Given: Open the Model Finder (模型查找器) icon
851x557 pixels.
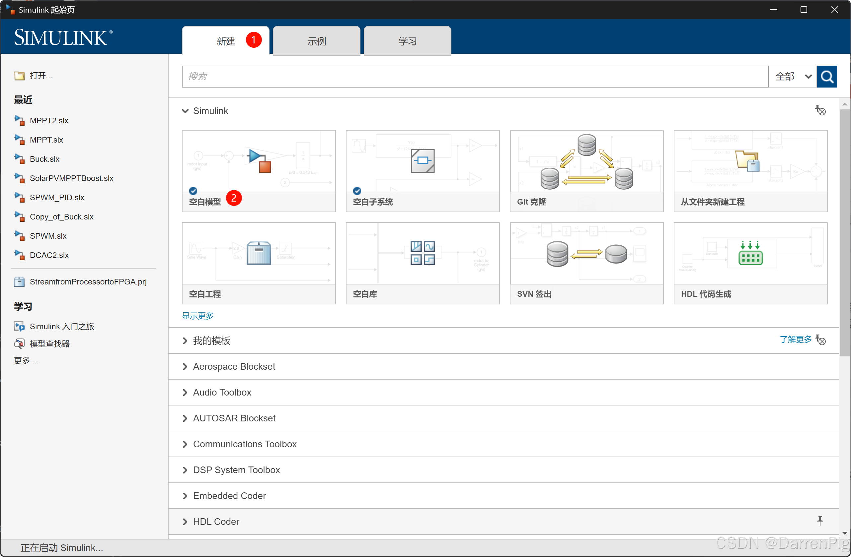Looking at the screenshot, I should click(x=19, y=344).
